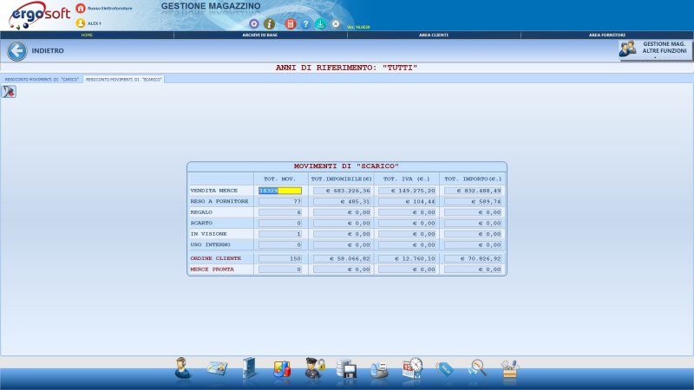The image size is (694, 390).
Task: Click the MERCE PRONTA row label
Action: click(212, 270)
